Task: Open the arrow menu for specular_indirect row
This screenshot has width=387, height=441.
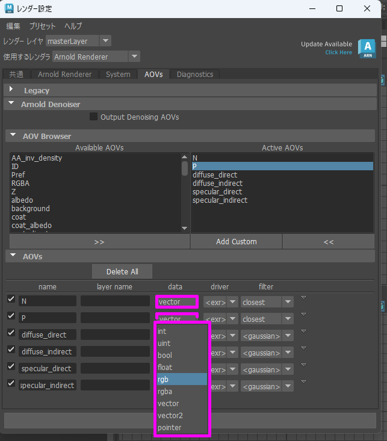Action: click(303, 382)
